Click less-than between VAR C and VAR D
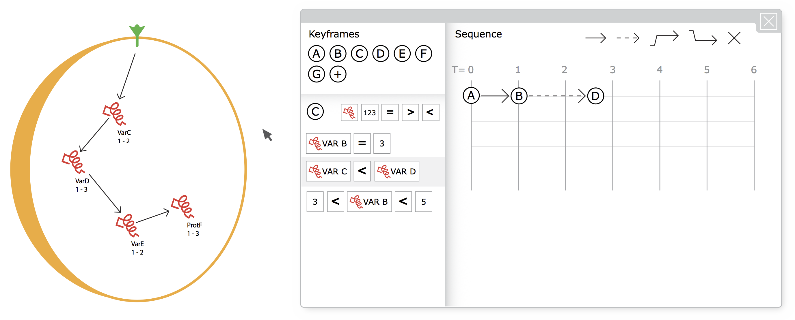 coord(362,171)
